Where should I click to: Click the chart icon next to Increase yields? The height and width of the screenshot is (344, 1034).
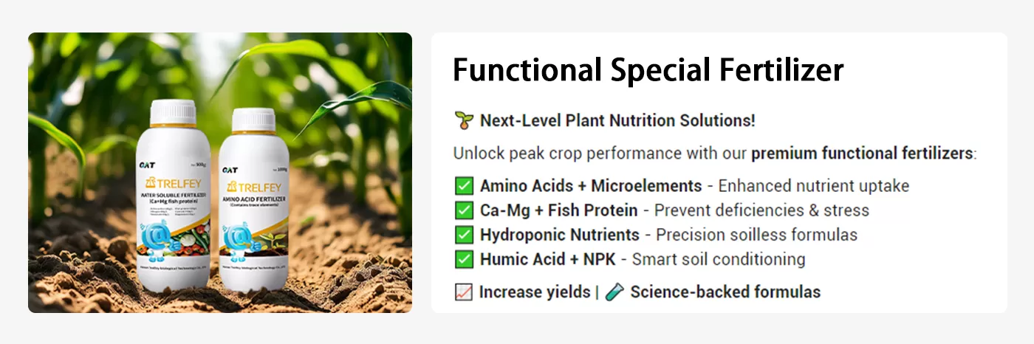click(x=463, y=292)
